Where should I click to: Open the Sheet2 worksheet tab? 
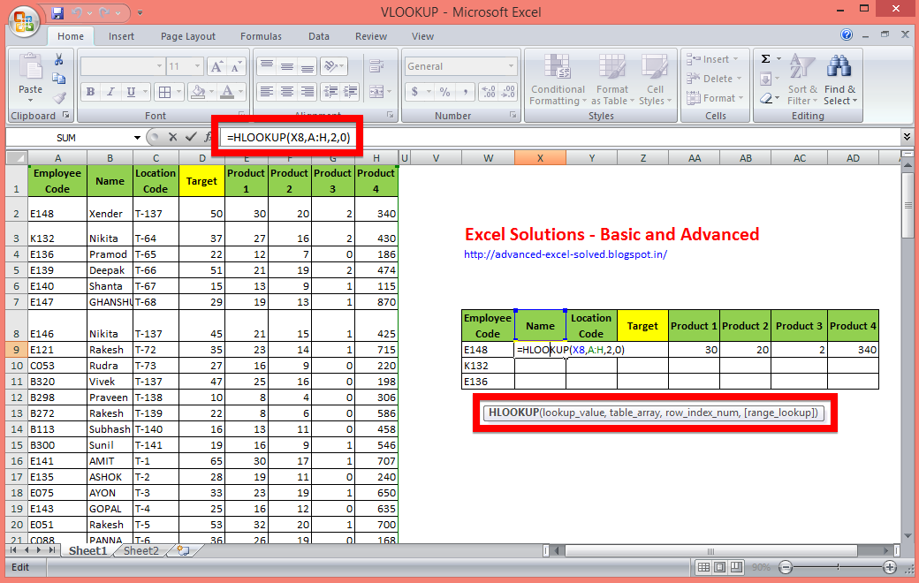(140, 550)
